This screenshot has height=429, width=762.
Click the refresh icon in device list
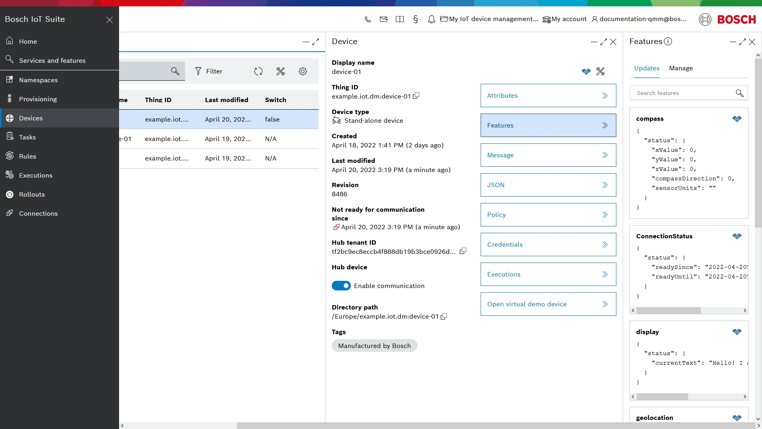pos(258,71)
